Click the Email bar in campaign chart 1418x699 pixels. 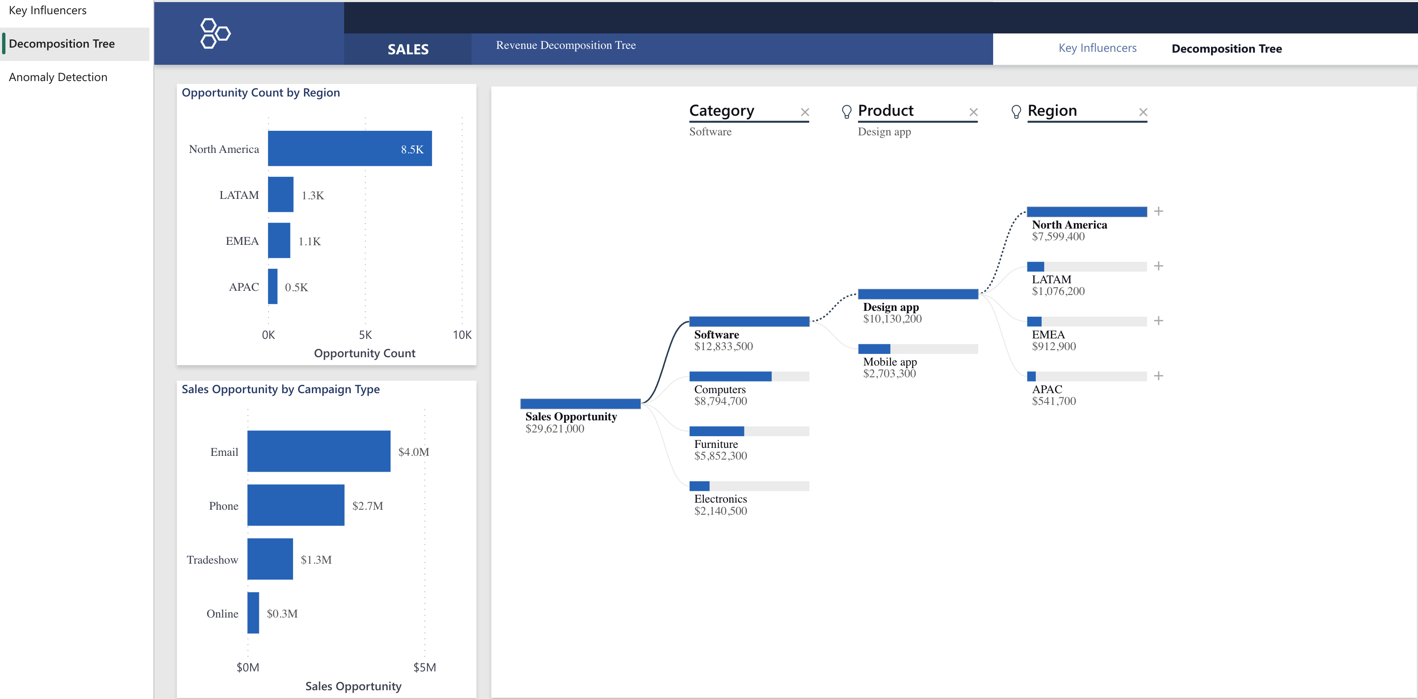tap(319, 451)
